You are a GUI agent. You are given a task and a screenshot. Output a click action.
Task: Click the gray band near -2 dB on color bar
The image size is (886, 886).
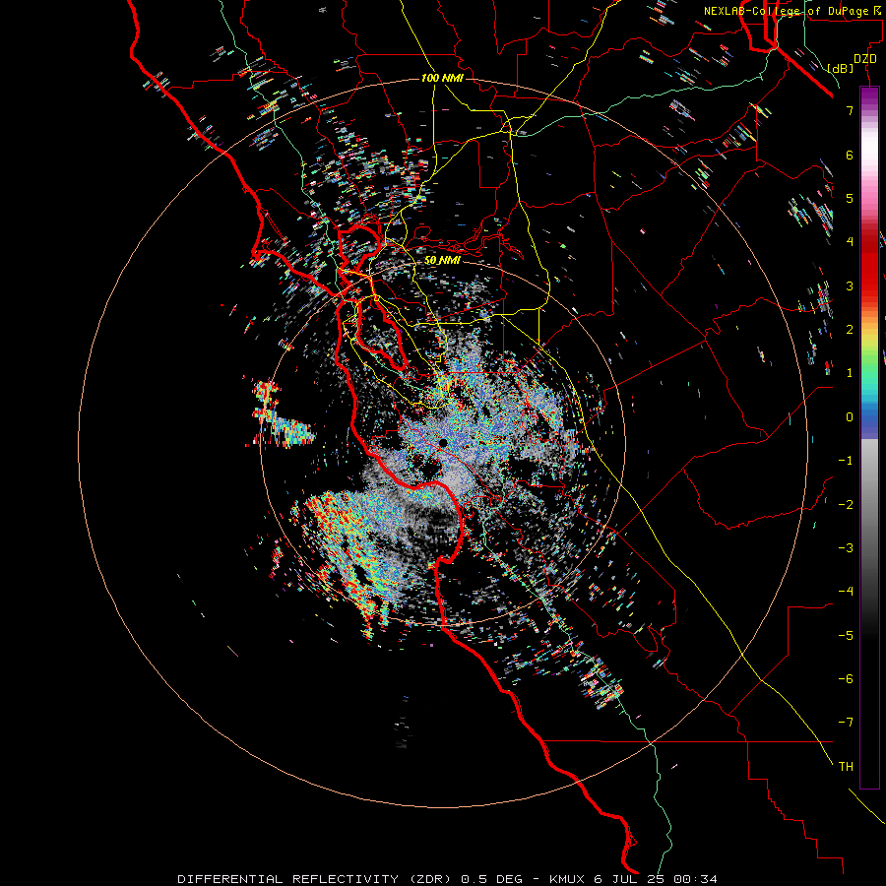[x=869, y=505]
